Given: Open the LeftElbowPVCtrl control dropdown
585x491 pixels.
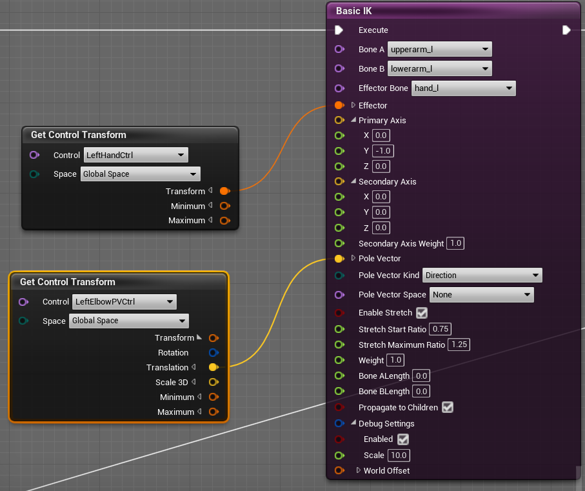Looking at the screenshot, I should point(124,302).
